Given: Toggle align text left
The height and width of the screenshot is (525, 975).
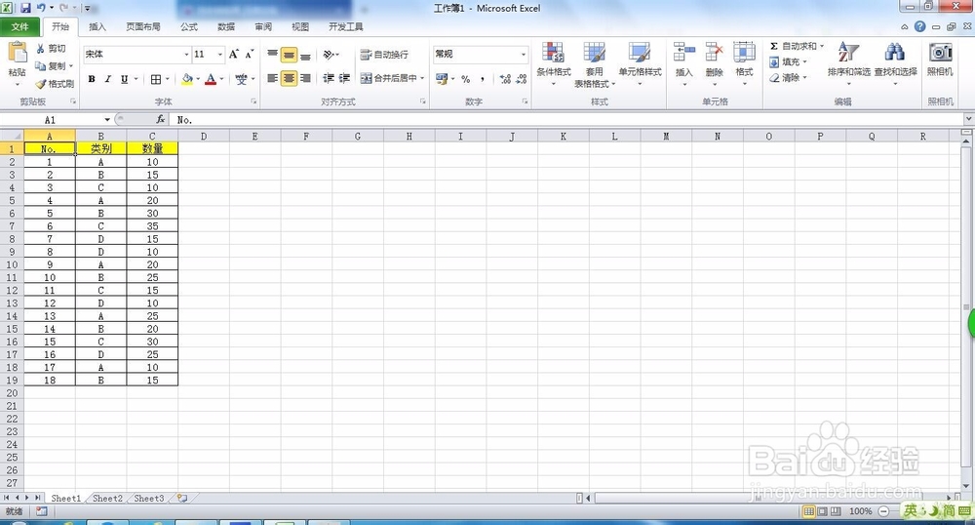Looking at the screenshot, I should pyautogui.click(x=272, y=78).
